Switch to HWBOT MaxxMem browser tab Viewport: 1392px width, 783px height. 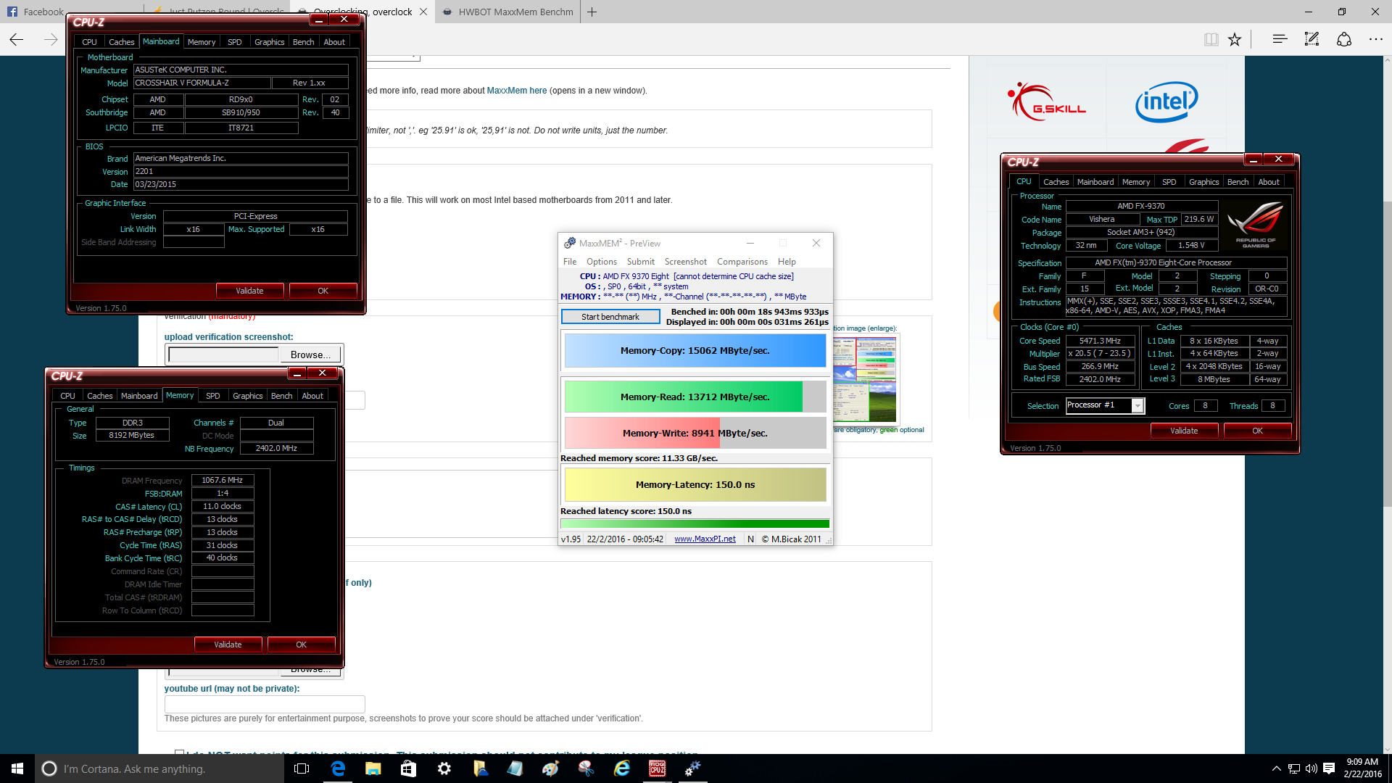coord(507,12)
